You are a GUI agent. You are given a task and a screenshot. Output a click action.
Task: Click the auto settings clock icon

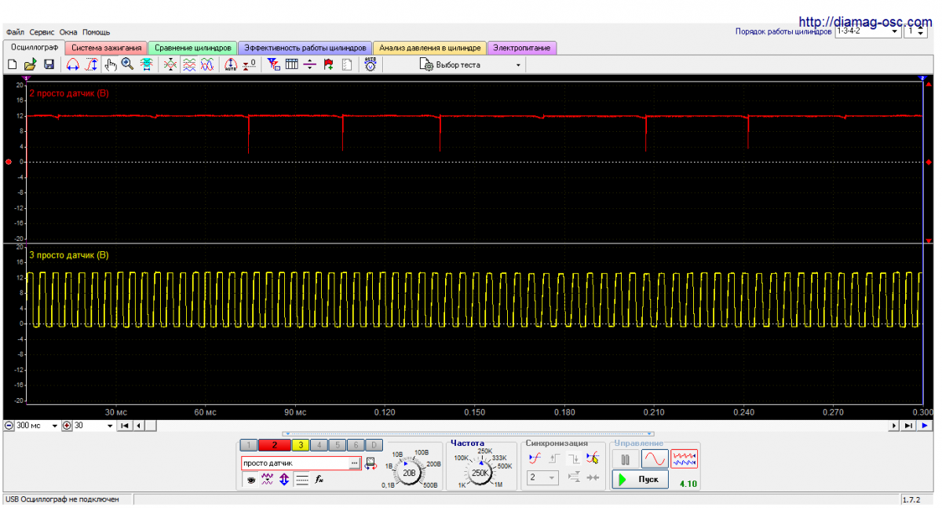coord(370,65)
